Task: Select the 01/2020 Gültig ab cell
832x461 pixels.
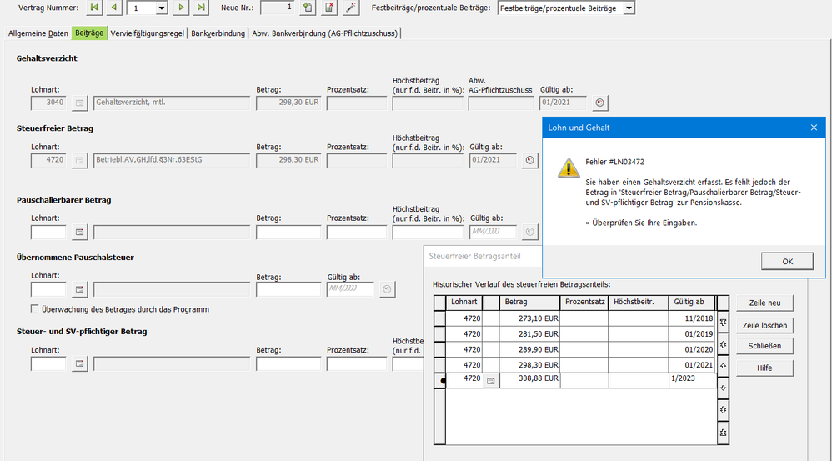Action: [x=692, y=349]
